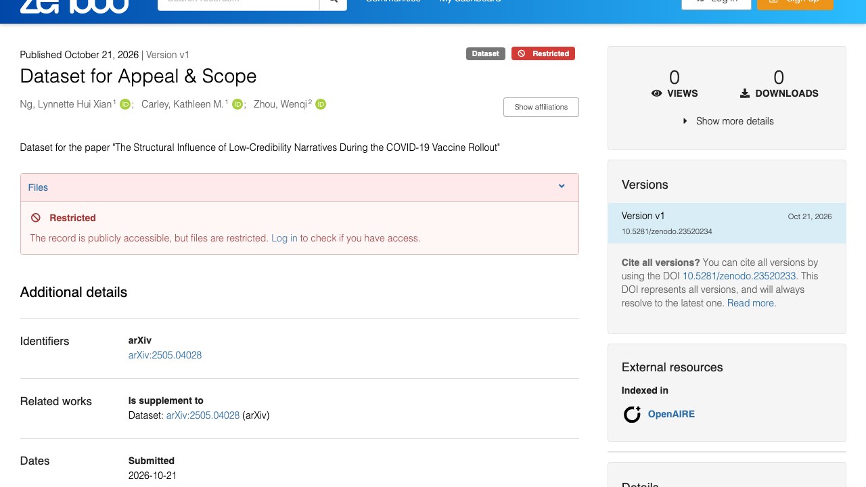Expand Show more details for statistics
Viewport: 866px width, 487px height.
click(728, 121)
